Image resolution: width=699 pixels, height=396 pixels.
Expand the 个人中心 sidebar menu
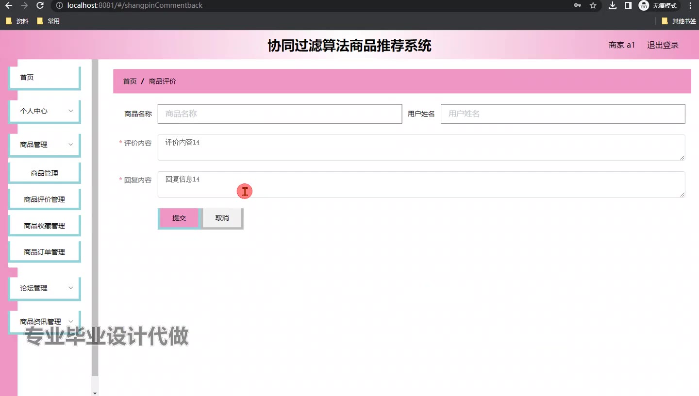pos(45,111)
